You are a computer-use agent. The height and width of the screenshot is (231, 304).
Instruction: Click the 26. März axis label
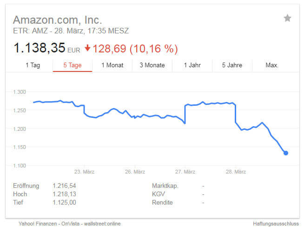(x=135, y=172)
